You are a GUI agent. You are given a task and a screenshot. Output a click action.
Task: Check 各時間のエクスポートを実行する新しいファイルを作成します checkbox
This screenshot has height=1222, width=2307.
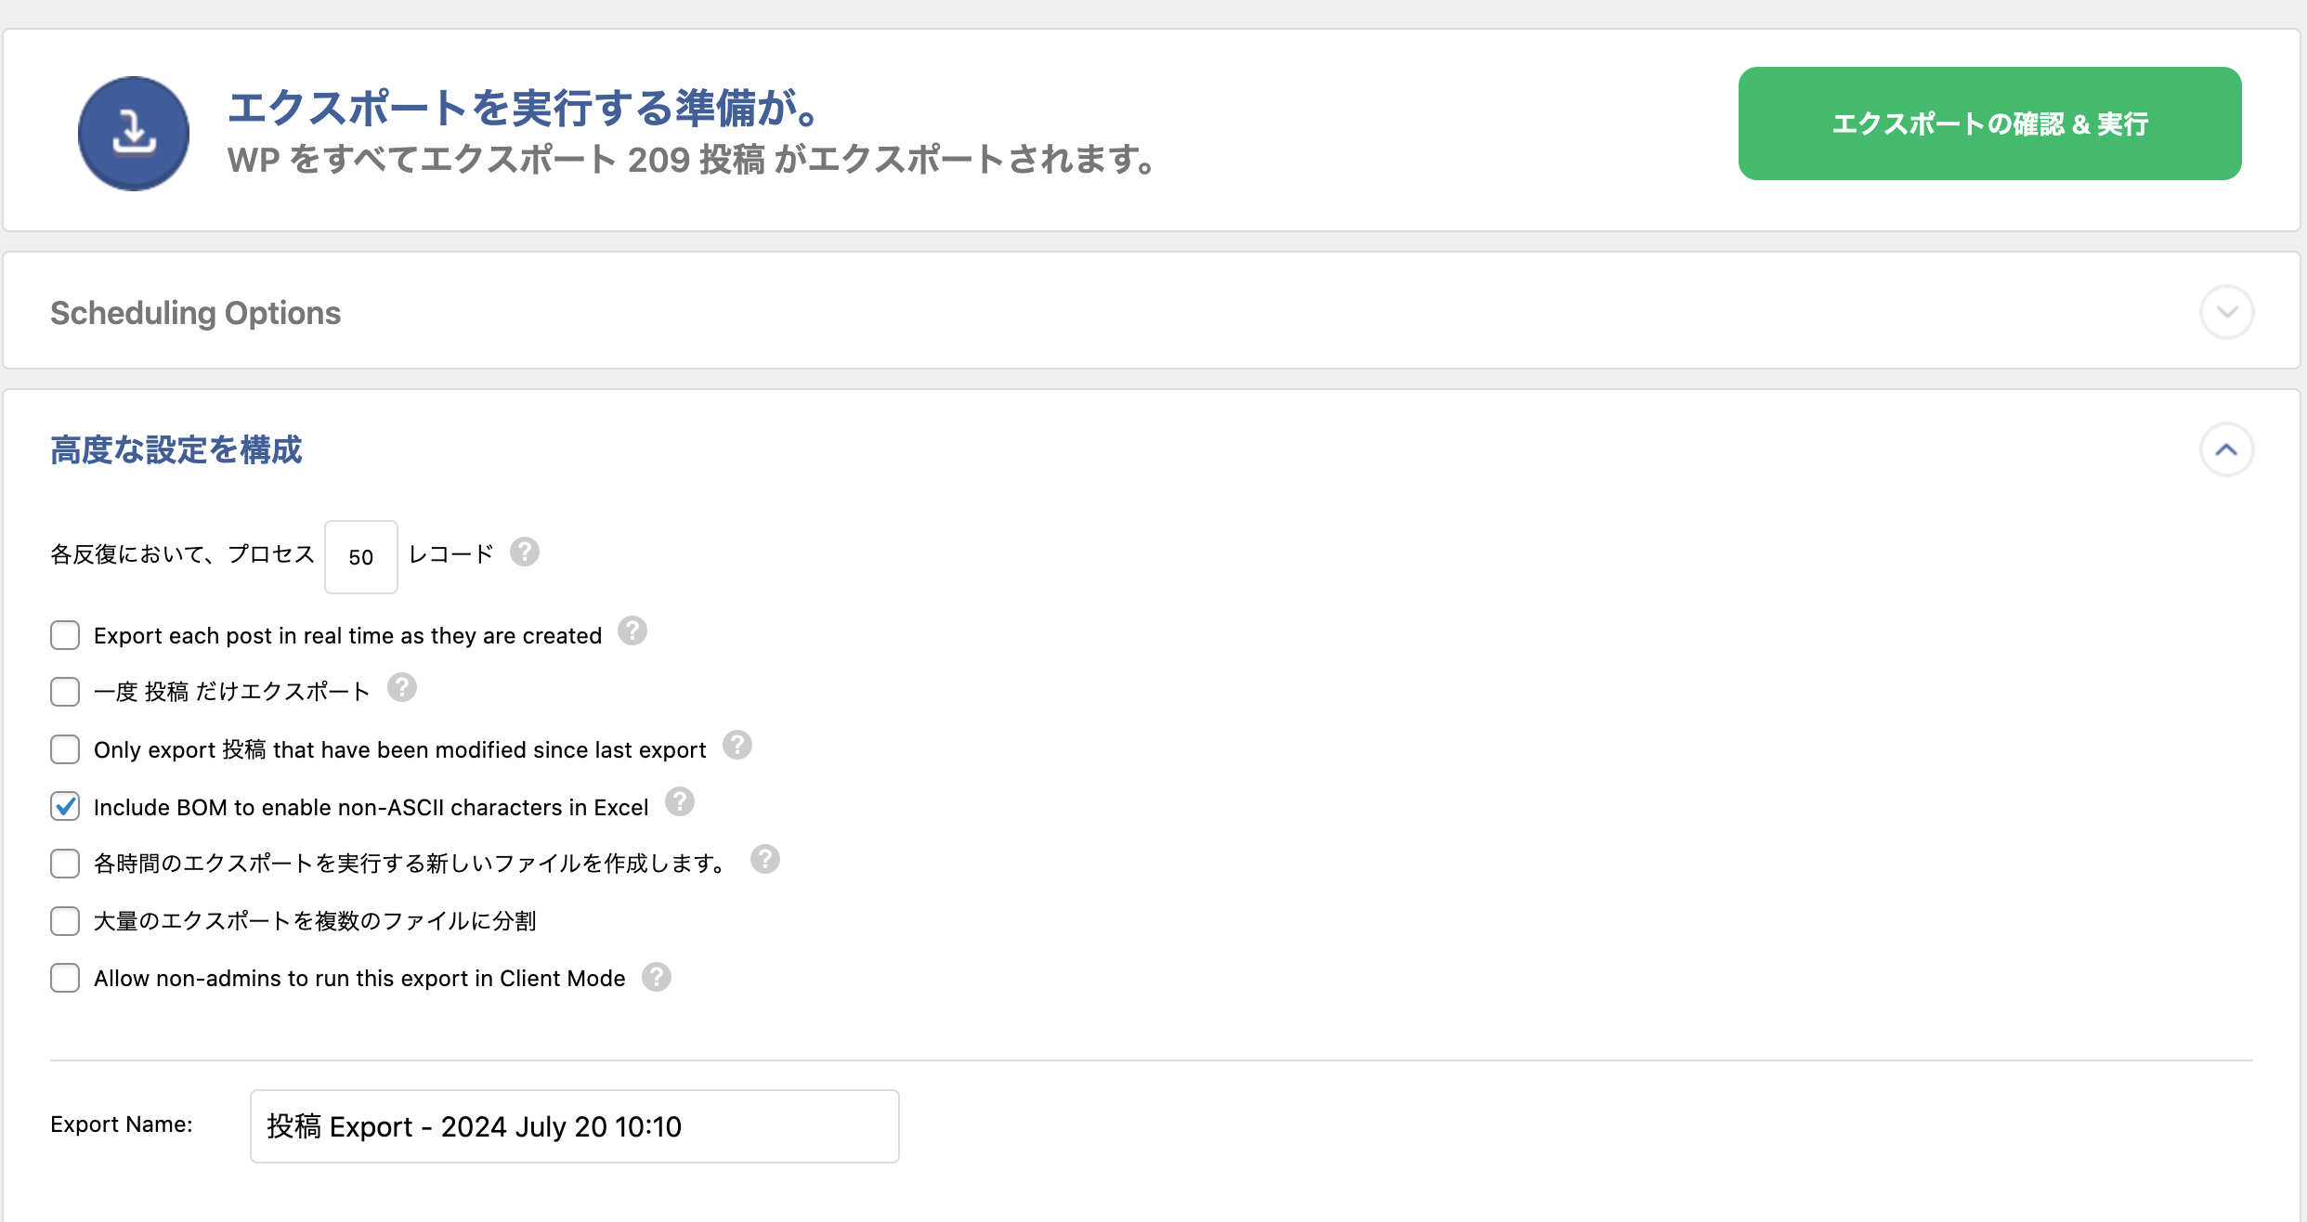(x=65, y=864)
